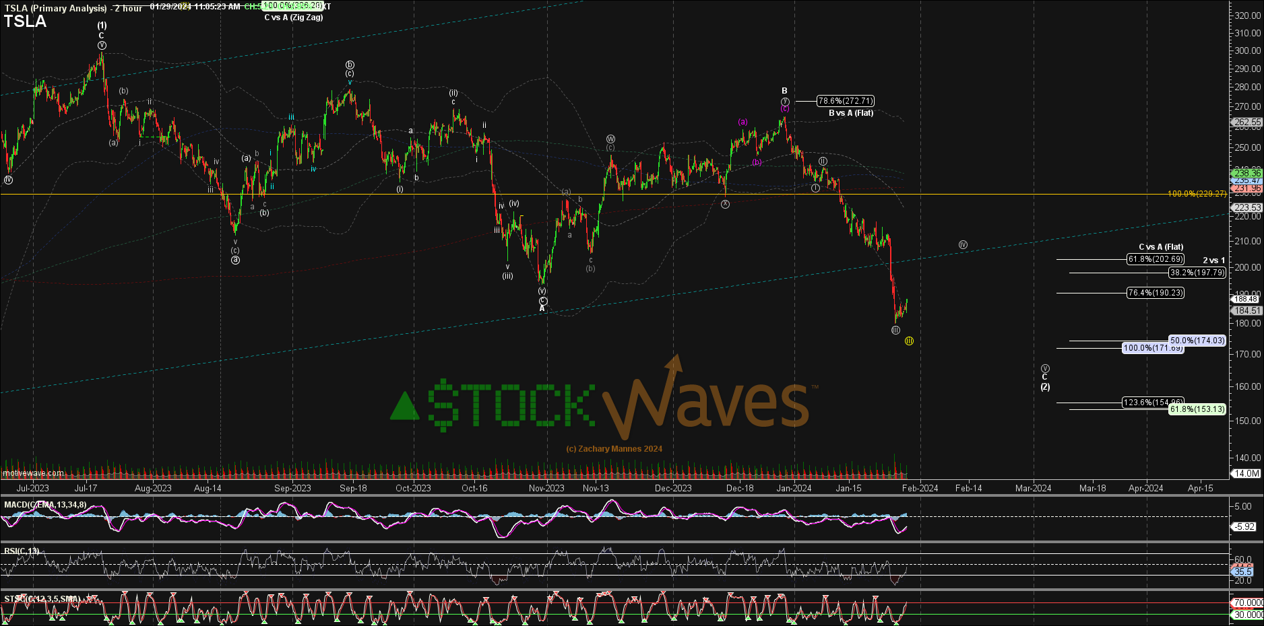Select the 50.0%(174.03) retracement label
Image resolution: width=1264 pixels, height=626 pixels.
pyautogui.click(x=1197, y=341)
